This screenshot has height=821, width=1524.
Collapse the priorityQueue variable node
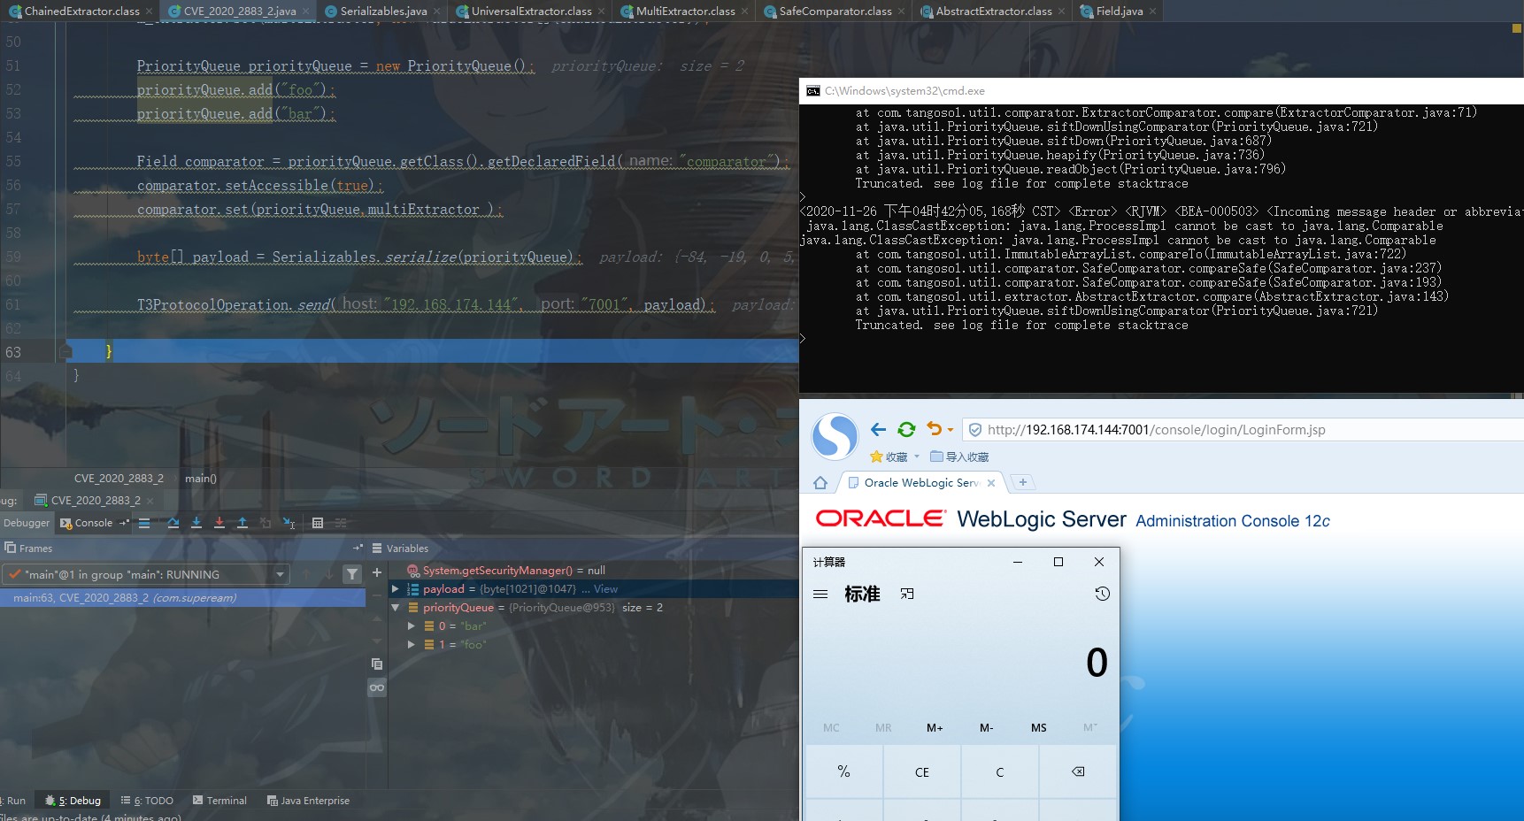click(396, 608)
